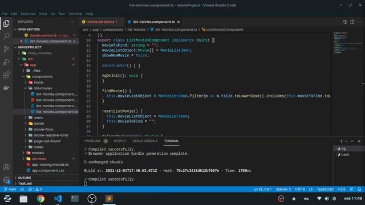The height and width of the screenshot is (205, 365).
Task: Change indentation via Spaces: 2
Action: point(283,189)
